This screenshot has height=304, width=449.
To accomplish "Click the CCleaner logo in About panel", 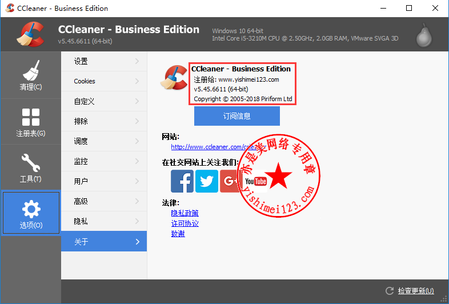I will (x=174, y=78).
